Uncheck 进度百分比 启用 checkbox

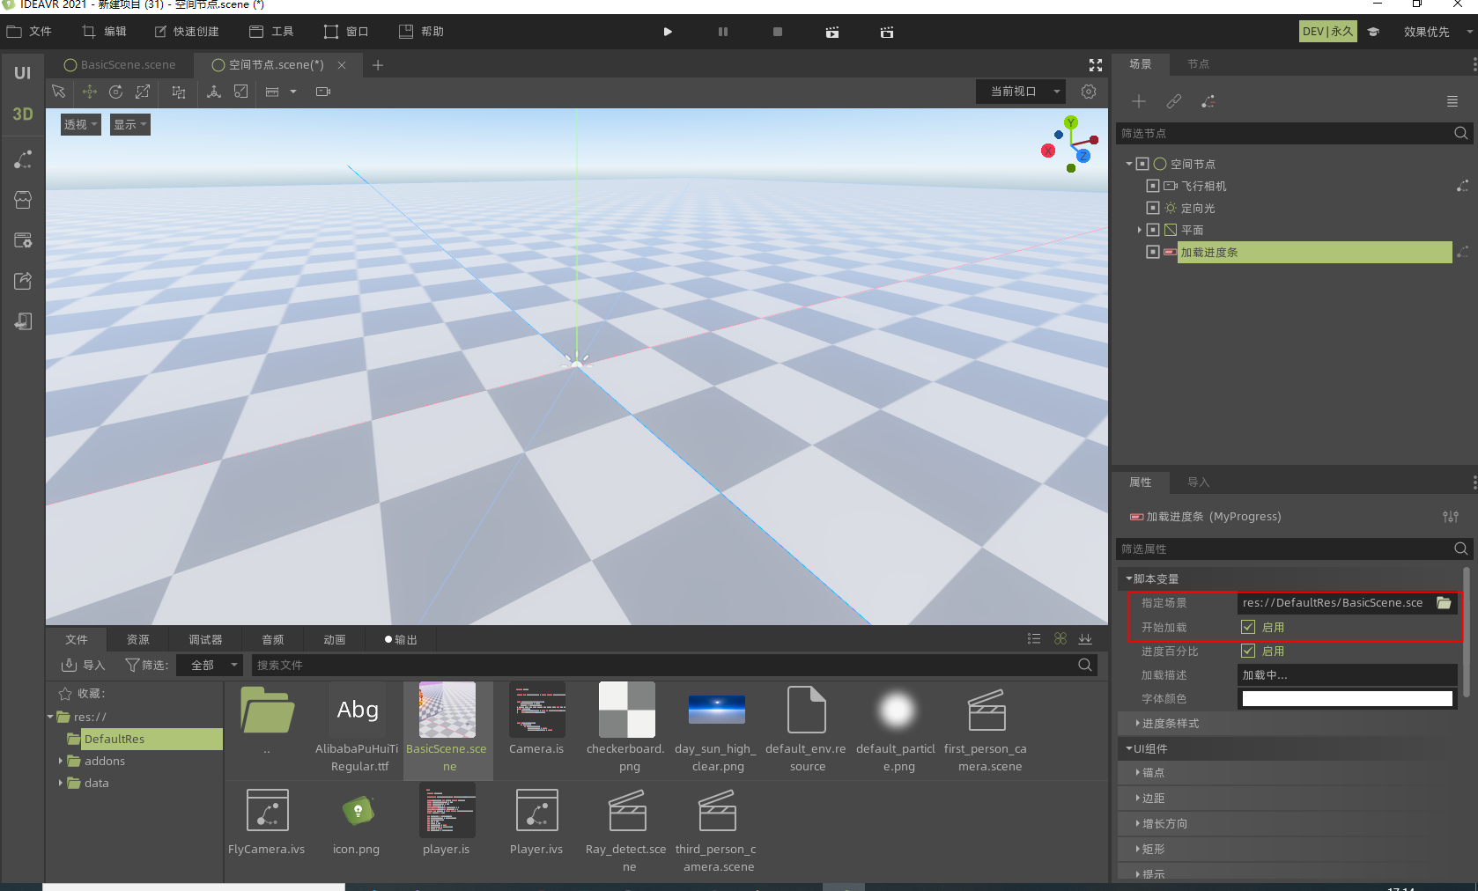click(x=1248, y=651)
